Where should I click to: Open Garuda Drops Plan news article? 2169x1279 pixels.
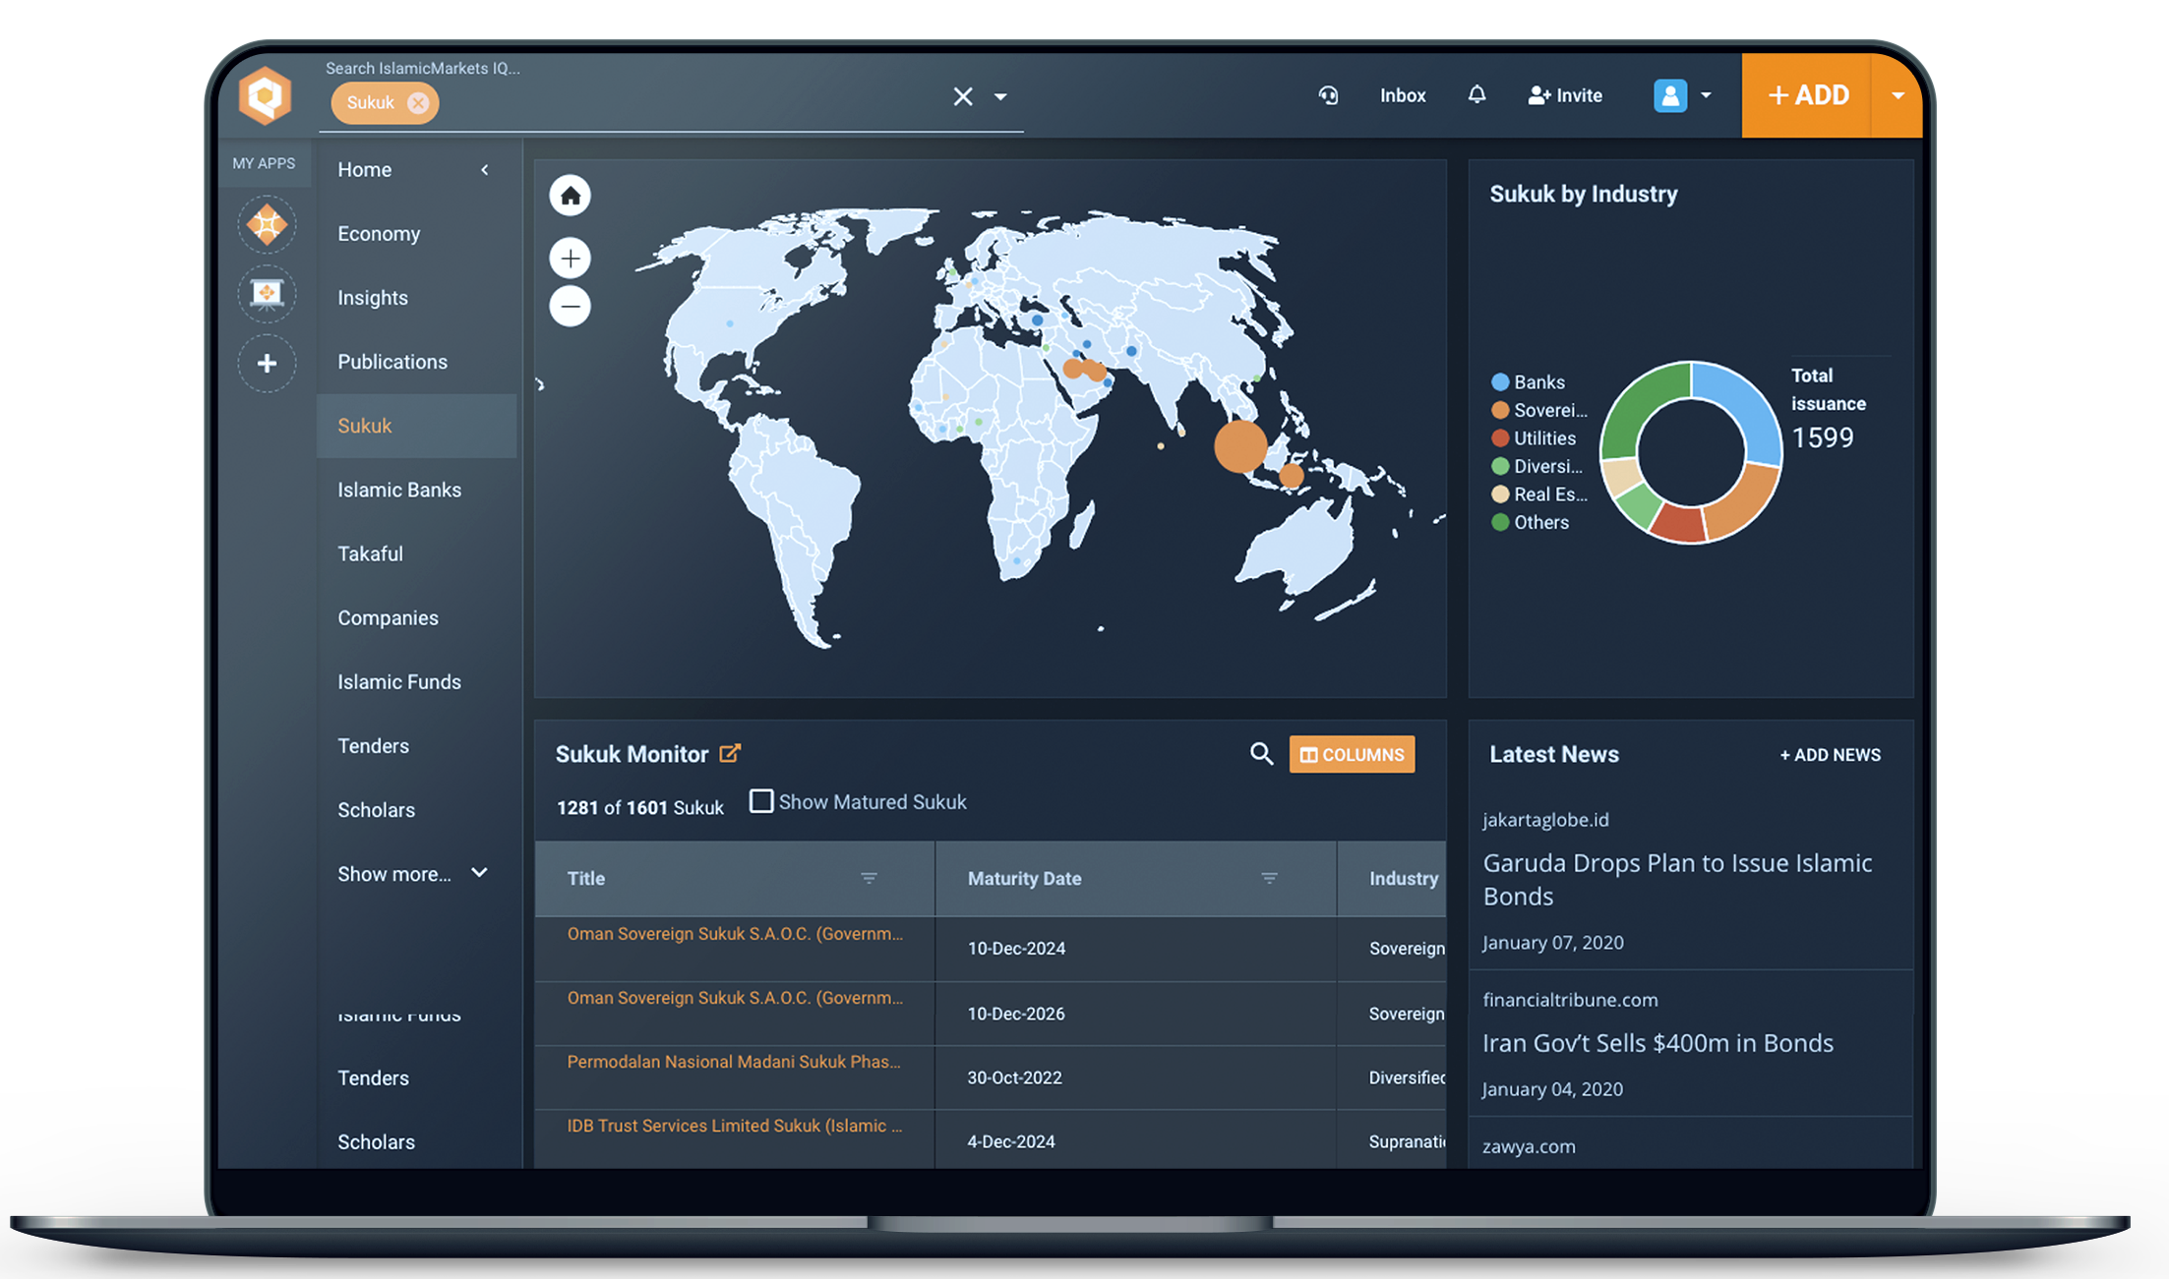[1676, 879]
